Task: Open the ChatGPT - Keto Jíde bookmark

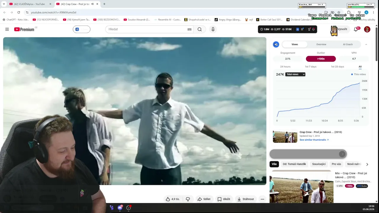Action: pos(16,20)
